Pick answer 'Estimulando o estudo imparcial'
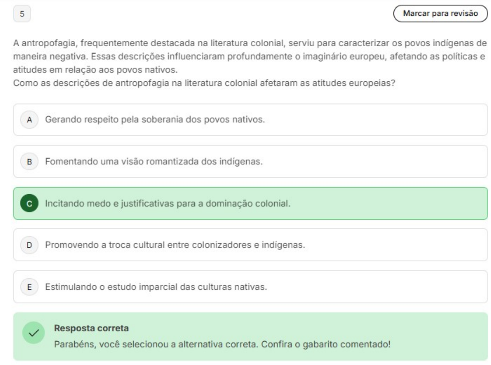The image size is (491, 365). [x=156, y=287]
